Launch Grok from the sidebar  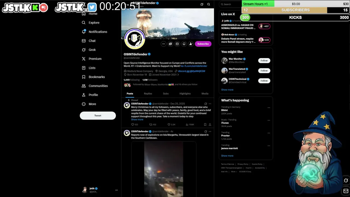coord(89,50)
